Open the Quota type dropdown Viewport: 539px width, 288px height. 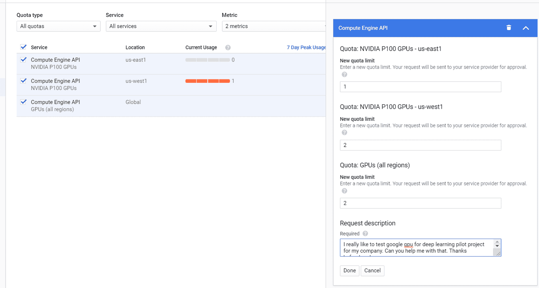click(58, 26)
